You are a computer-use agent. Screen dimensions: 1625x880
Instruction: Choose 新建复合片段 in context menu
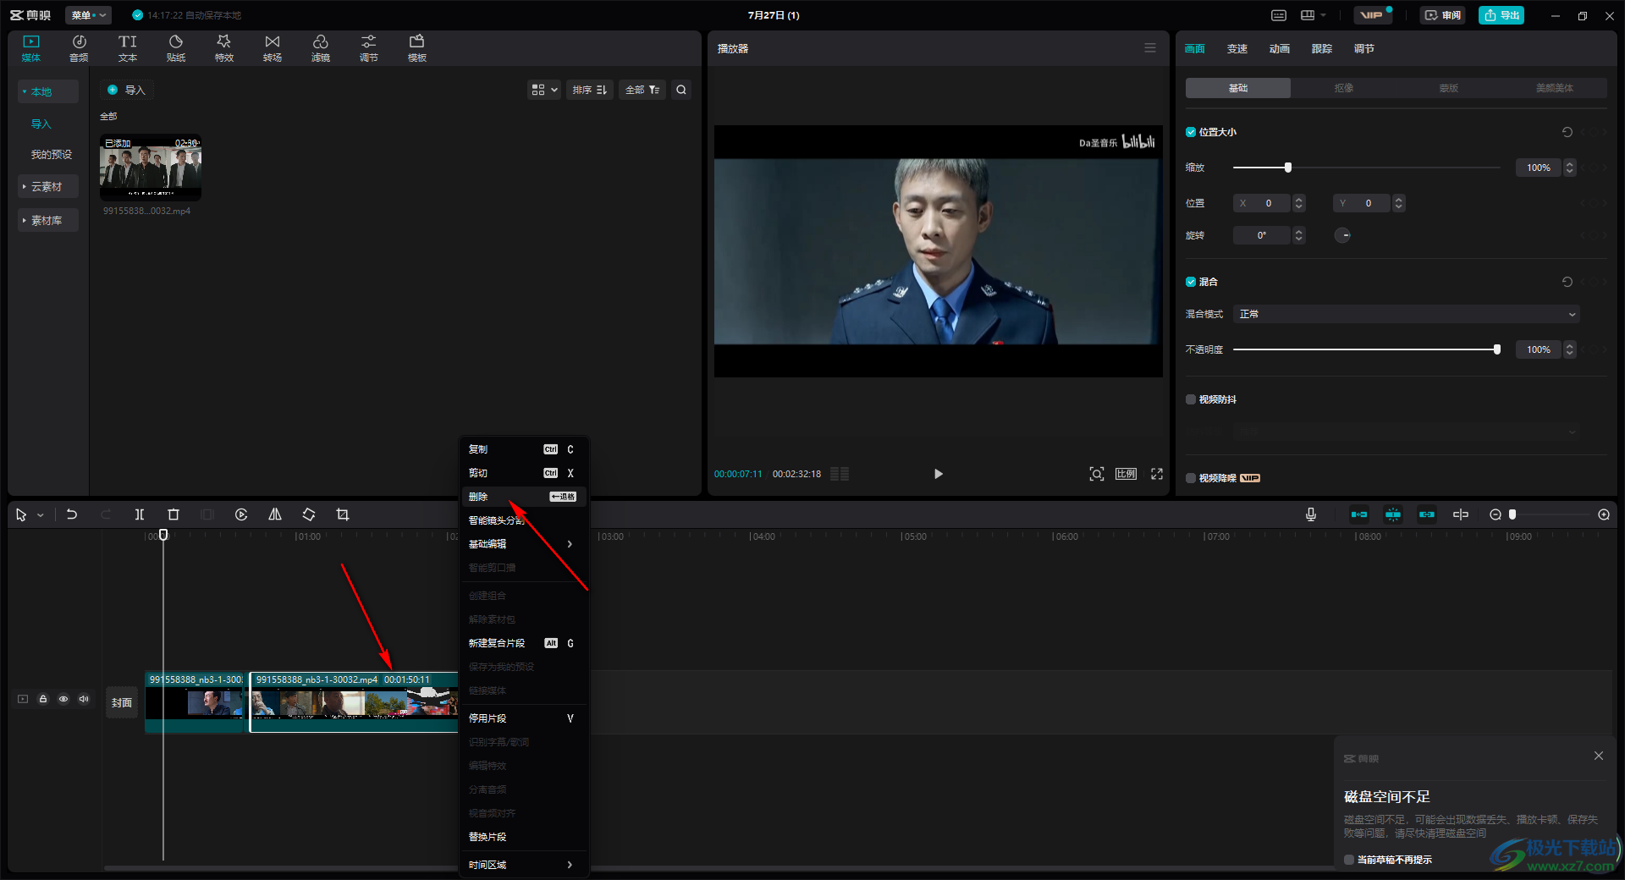click(523, 643)
